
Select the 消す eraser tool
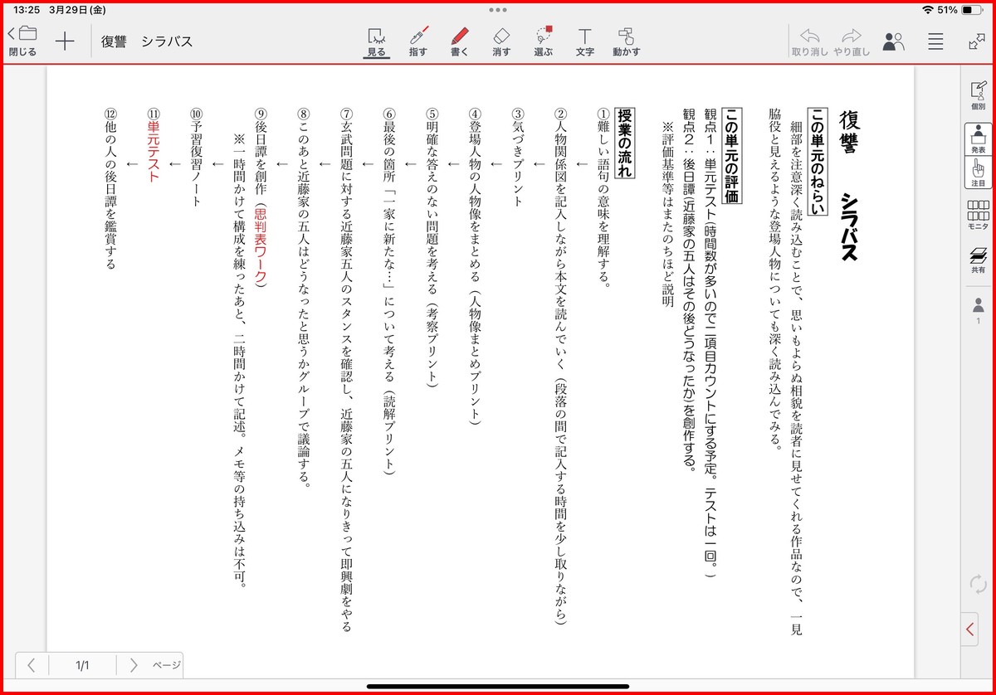[501, 41]
